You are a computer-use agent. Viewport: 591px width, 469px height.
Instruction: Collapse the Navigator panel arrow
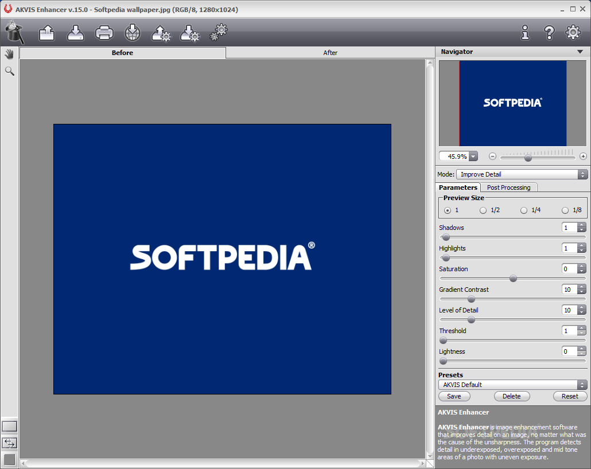click(x=580, y=52)
